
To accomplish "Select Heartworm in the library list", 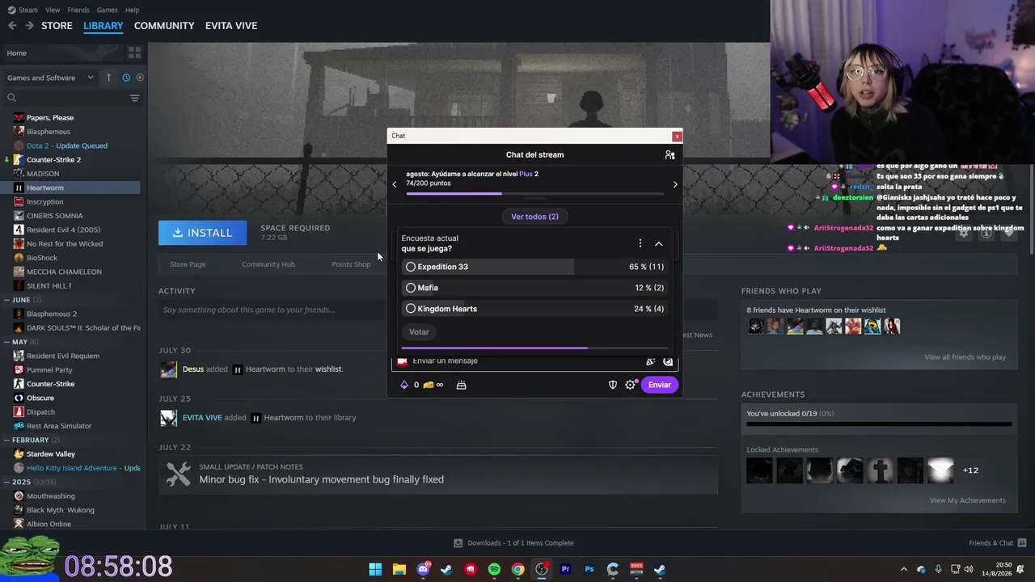I will coord(71,188).
